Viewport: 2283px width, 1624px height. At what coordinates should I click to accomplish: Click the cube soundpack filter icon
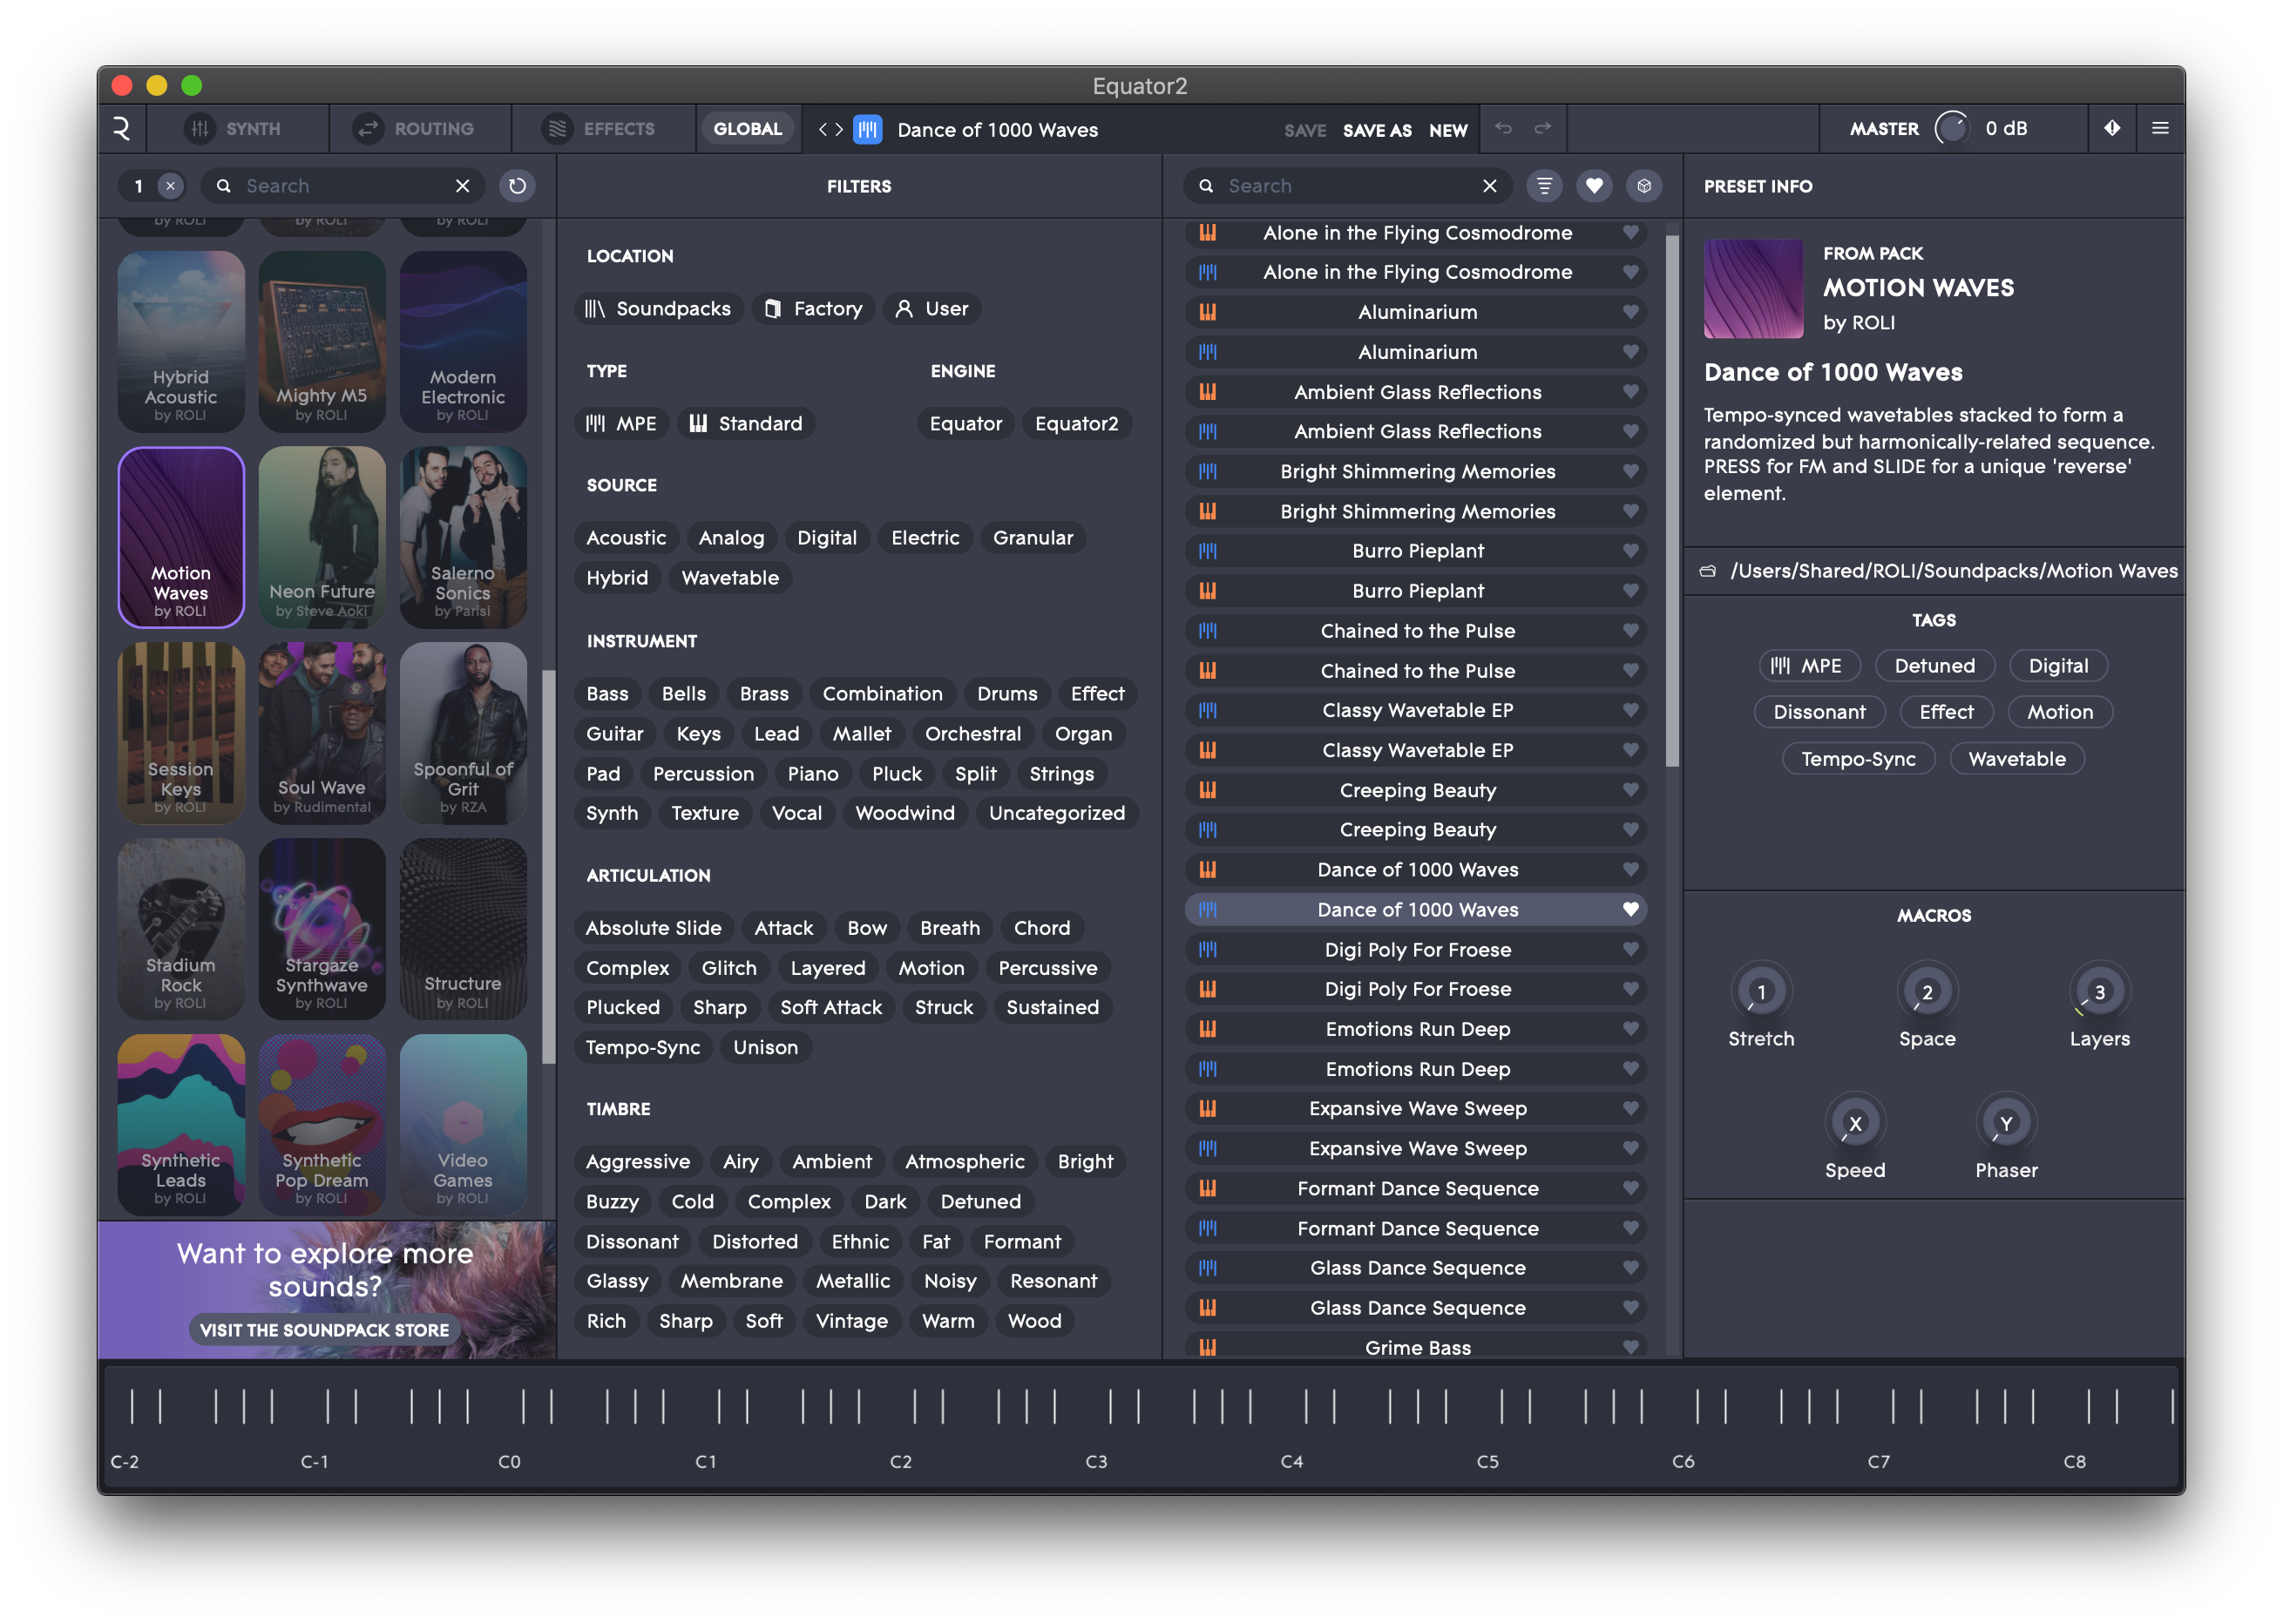1643,186
